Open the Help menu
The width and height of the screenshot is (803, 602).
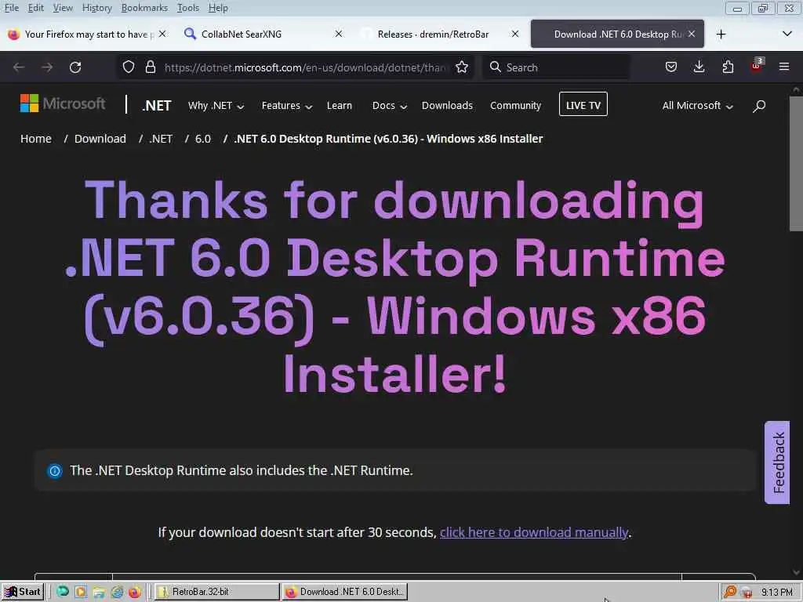(x=218, y=8)
